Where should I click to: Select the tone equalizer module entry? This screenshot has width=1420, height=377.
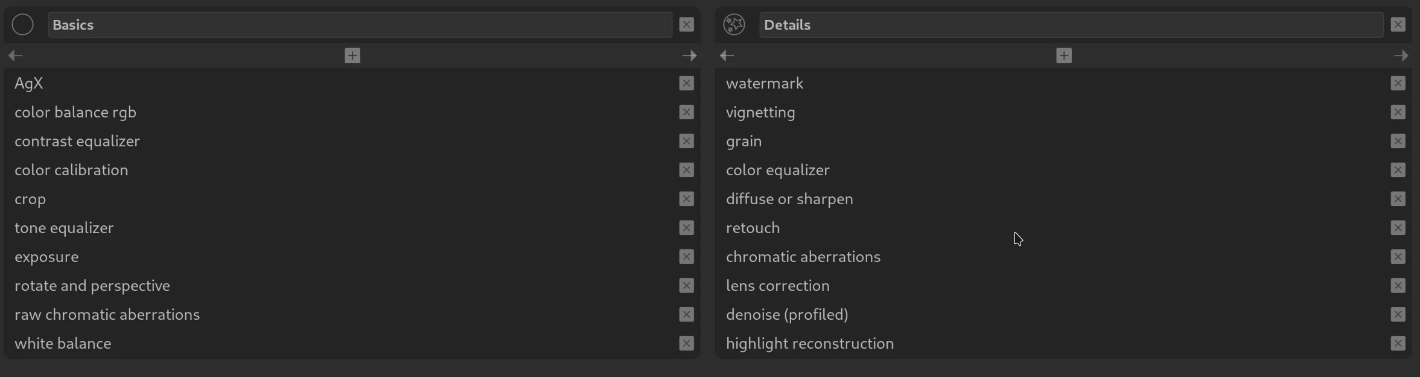(64, 228)
